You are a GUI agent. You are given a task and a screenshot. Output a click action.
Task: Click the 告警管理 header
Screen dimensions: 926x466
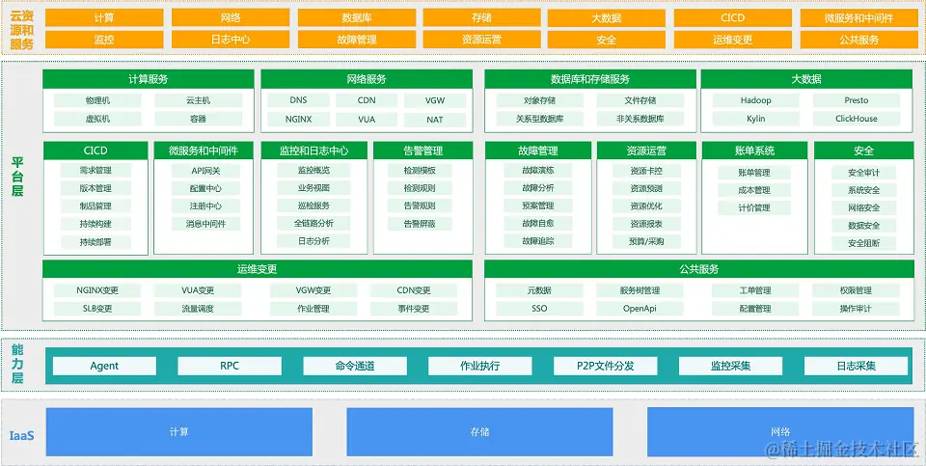tap(422, 151)
